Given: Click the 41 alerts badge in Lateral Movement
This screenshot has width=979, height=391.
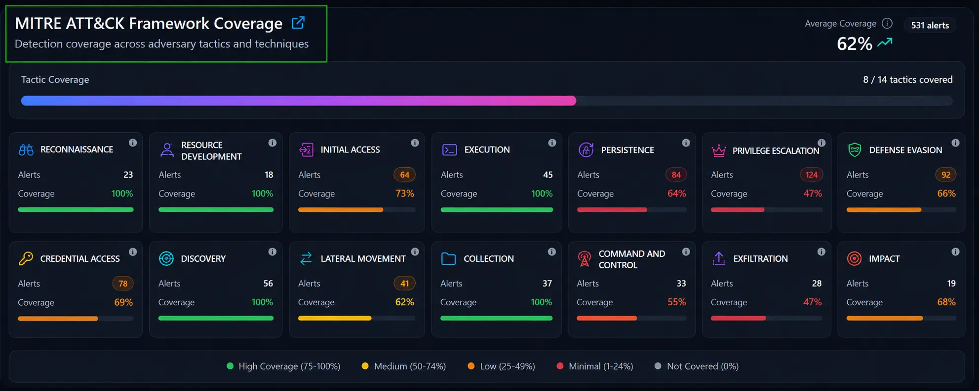Looking at the screenshot, I should coord(405,284).
